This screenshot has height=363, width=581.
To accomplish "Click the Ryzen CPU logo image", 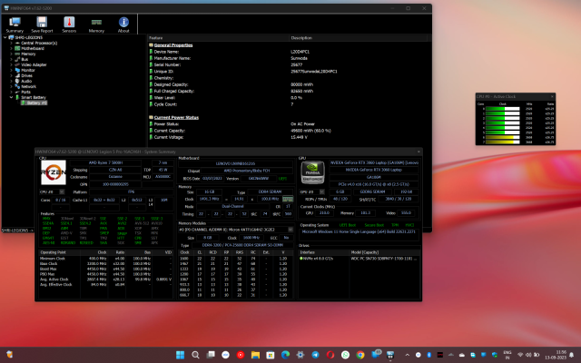I will 54,172.
